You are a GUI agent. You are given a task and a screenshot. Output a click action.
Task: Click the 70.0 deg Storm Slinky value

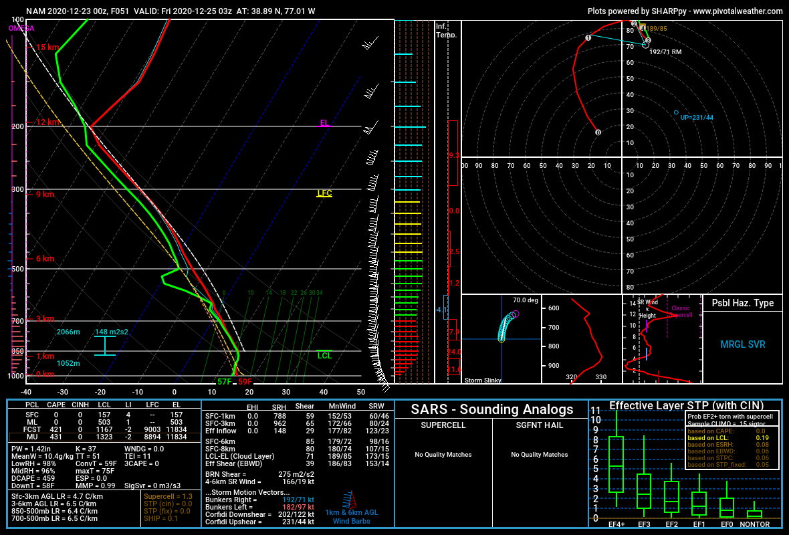(526, 300)
